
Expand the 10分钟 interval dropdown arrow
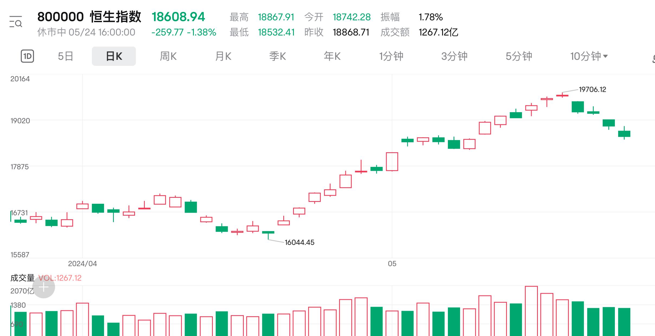tap(605, 56)
